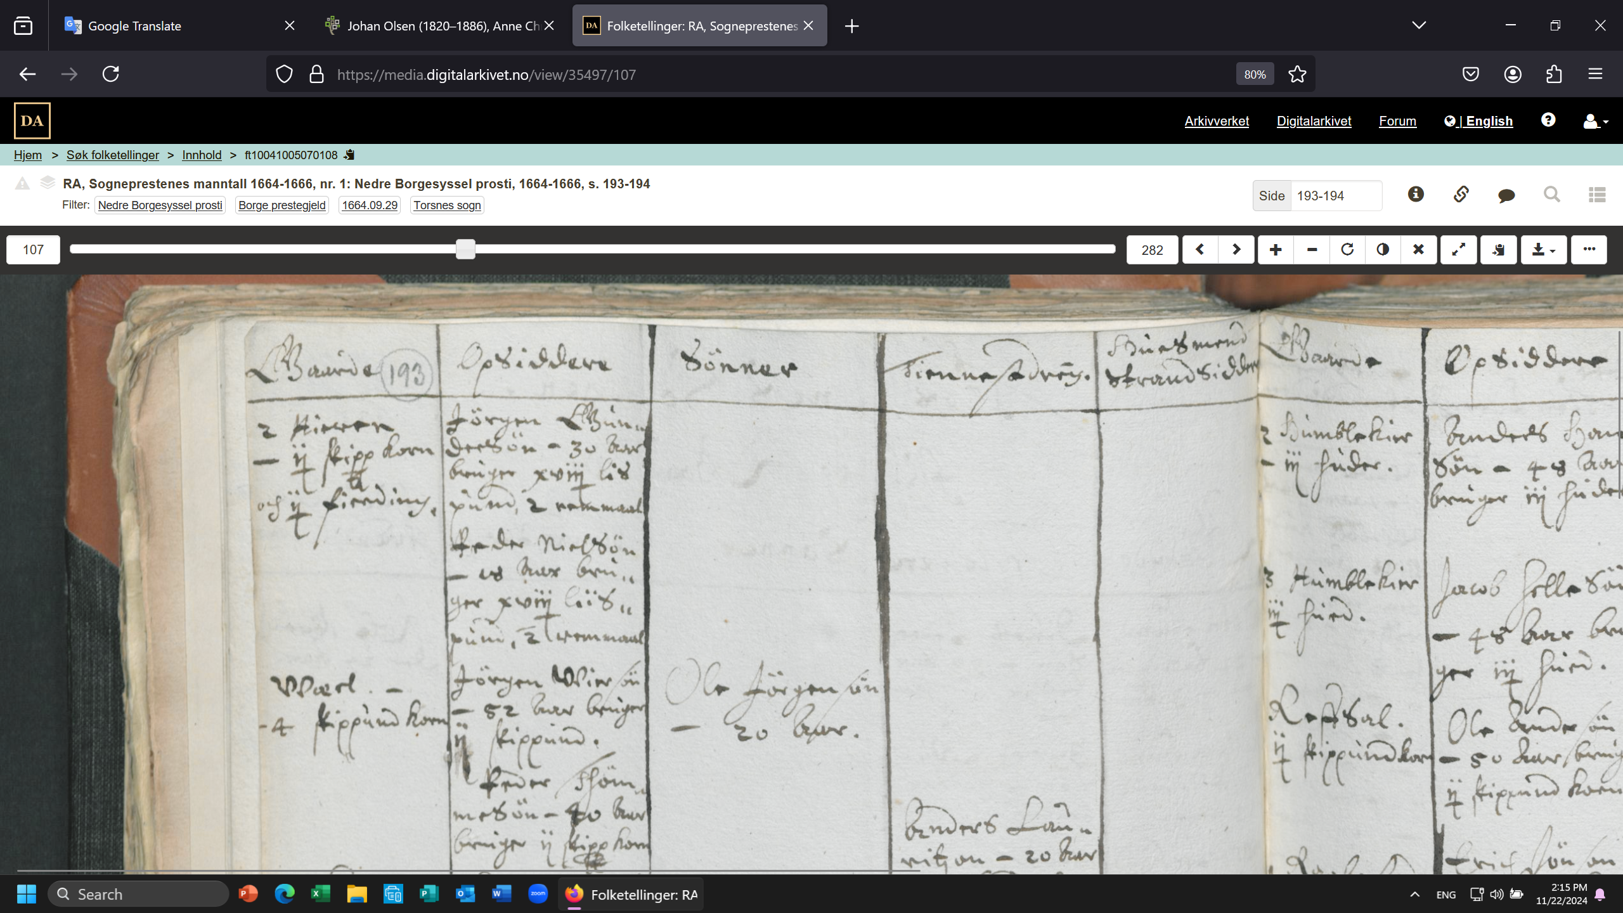Click the Torsnes sogn filter link
The height and width of the screenshot is (913, 1623).
tap(447, 205)
